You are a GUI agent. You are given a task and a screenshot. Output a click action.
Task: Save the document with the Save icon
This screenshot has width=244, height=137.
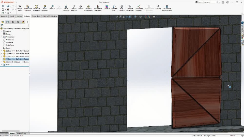[8, 6]
